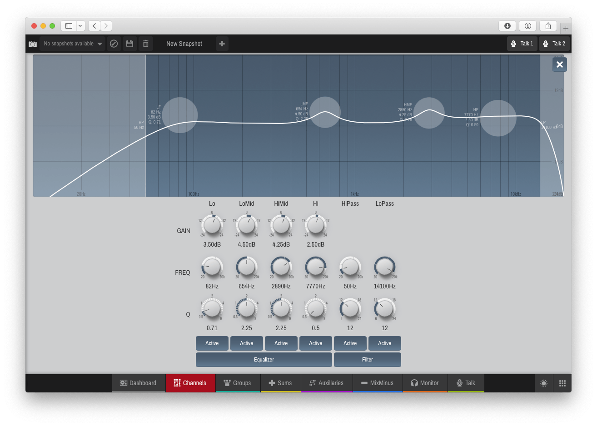Open the MixMinus tab

[x=377, y=383]
